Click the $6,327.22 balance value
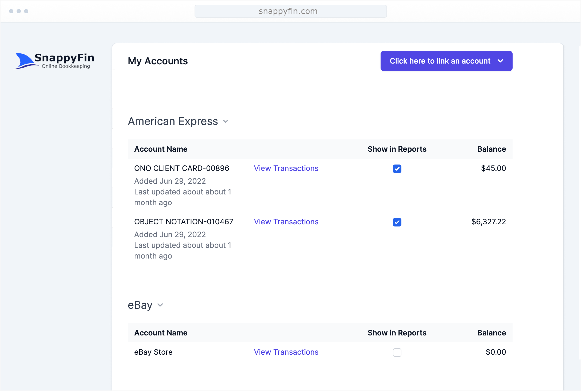 489,222
